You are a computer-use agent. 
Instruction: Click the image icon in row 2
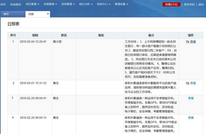(188, 83)
